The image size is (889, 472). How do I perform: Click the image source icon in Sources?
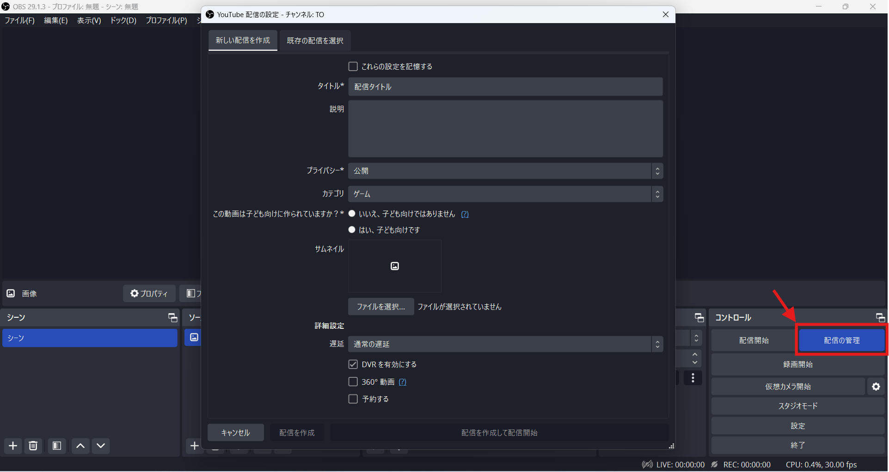pos(194,337)
